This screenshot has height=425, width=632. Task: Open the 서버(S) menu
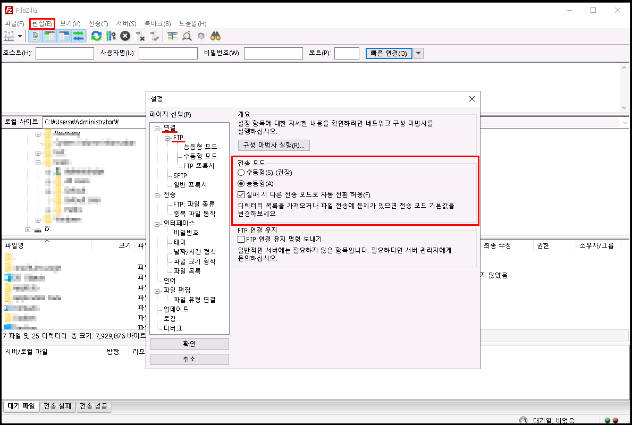(126, 24)
